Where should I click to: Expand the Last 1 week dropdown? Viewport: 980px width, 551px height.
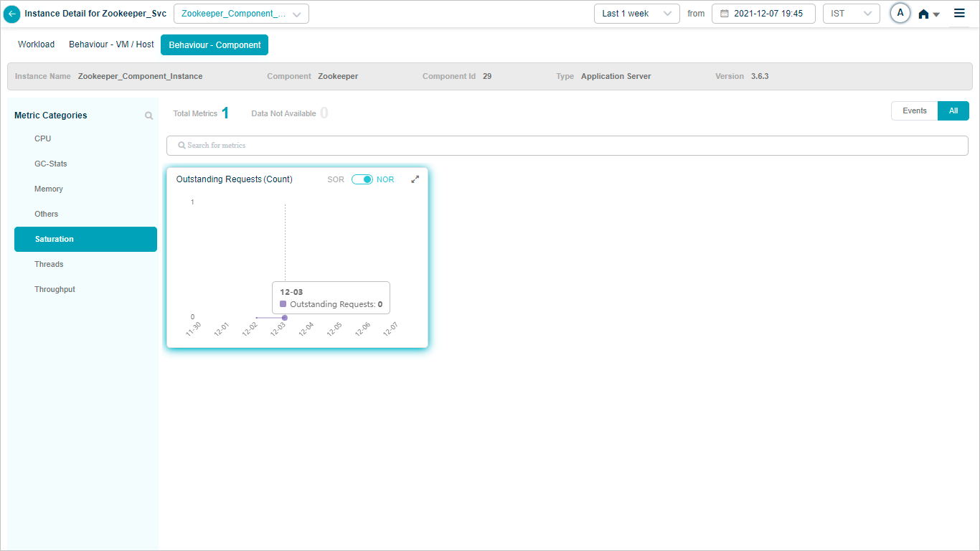[636, 14]
